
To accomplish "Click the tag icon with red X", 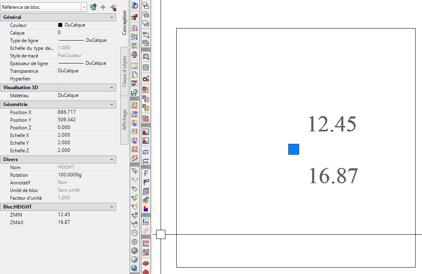I will tap(135, 215).
